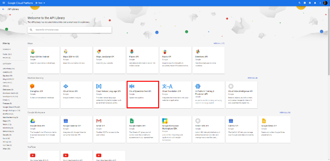Image resolution: width=330 pixels, height=161 pixels.
Task: Open the three-dot more options menu
Action: click(320, 3)
